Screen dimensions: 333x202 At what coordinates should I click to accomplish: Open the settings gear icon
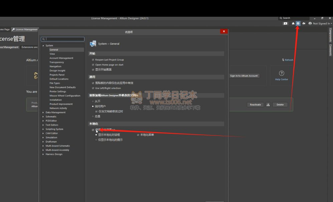tap(298, 23)
